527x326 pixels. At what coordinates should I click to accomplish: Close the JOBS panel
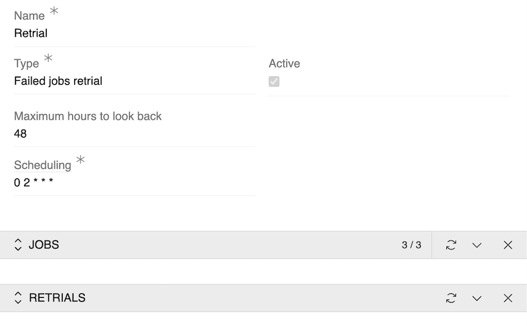click(508, 245)
